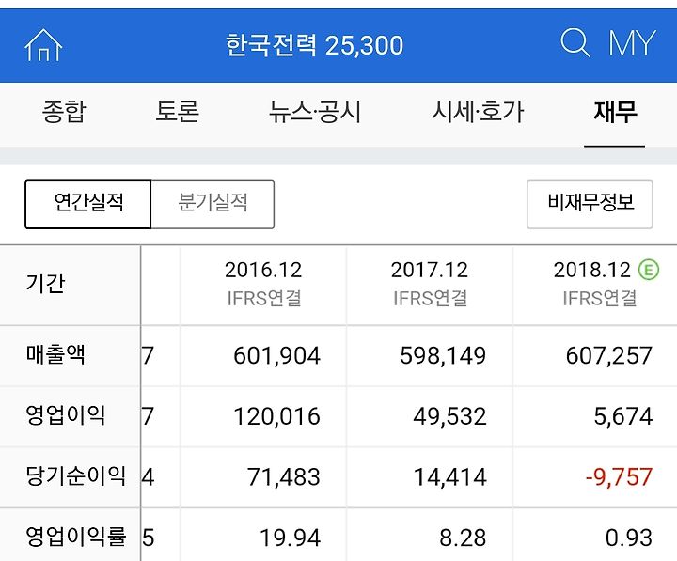The image size is (677, 561).
Task: Select margin value 8.28
Action: tap(463, 538)
